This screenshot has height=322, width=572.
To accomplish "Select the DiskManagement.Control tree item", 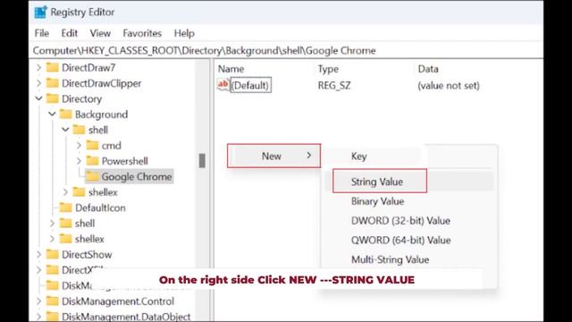I will pyautogui.click(x=118, y=301).
